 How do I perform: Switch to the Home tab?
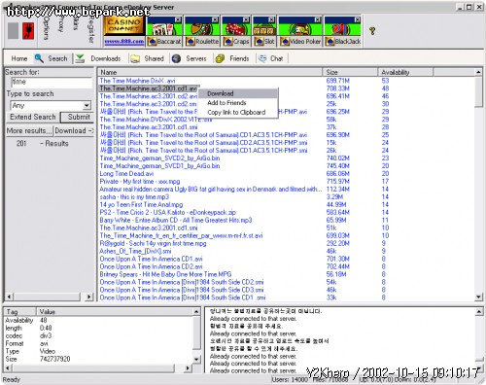[x=19, y=58]
